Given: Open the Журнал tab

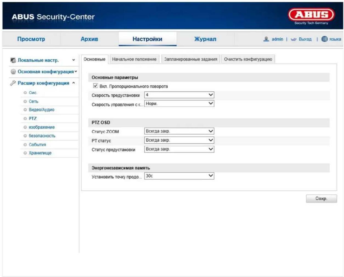Looking at the screenshot, I should (x=205, y=39).
